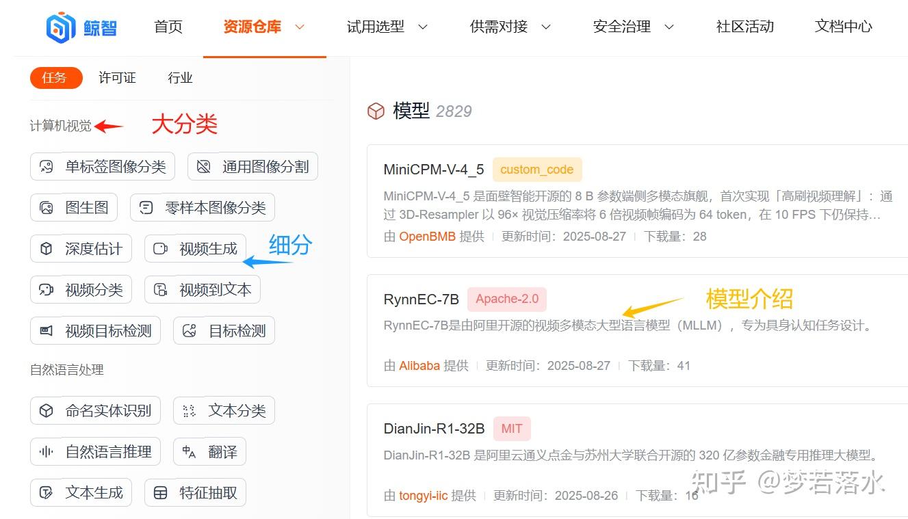Open the tongyi-iic provider link
This screenshot has height=519, width=908.
tap(424, 496)
